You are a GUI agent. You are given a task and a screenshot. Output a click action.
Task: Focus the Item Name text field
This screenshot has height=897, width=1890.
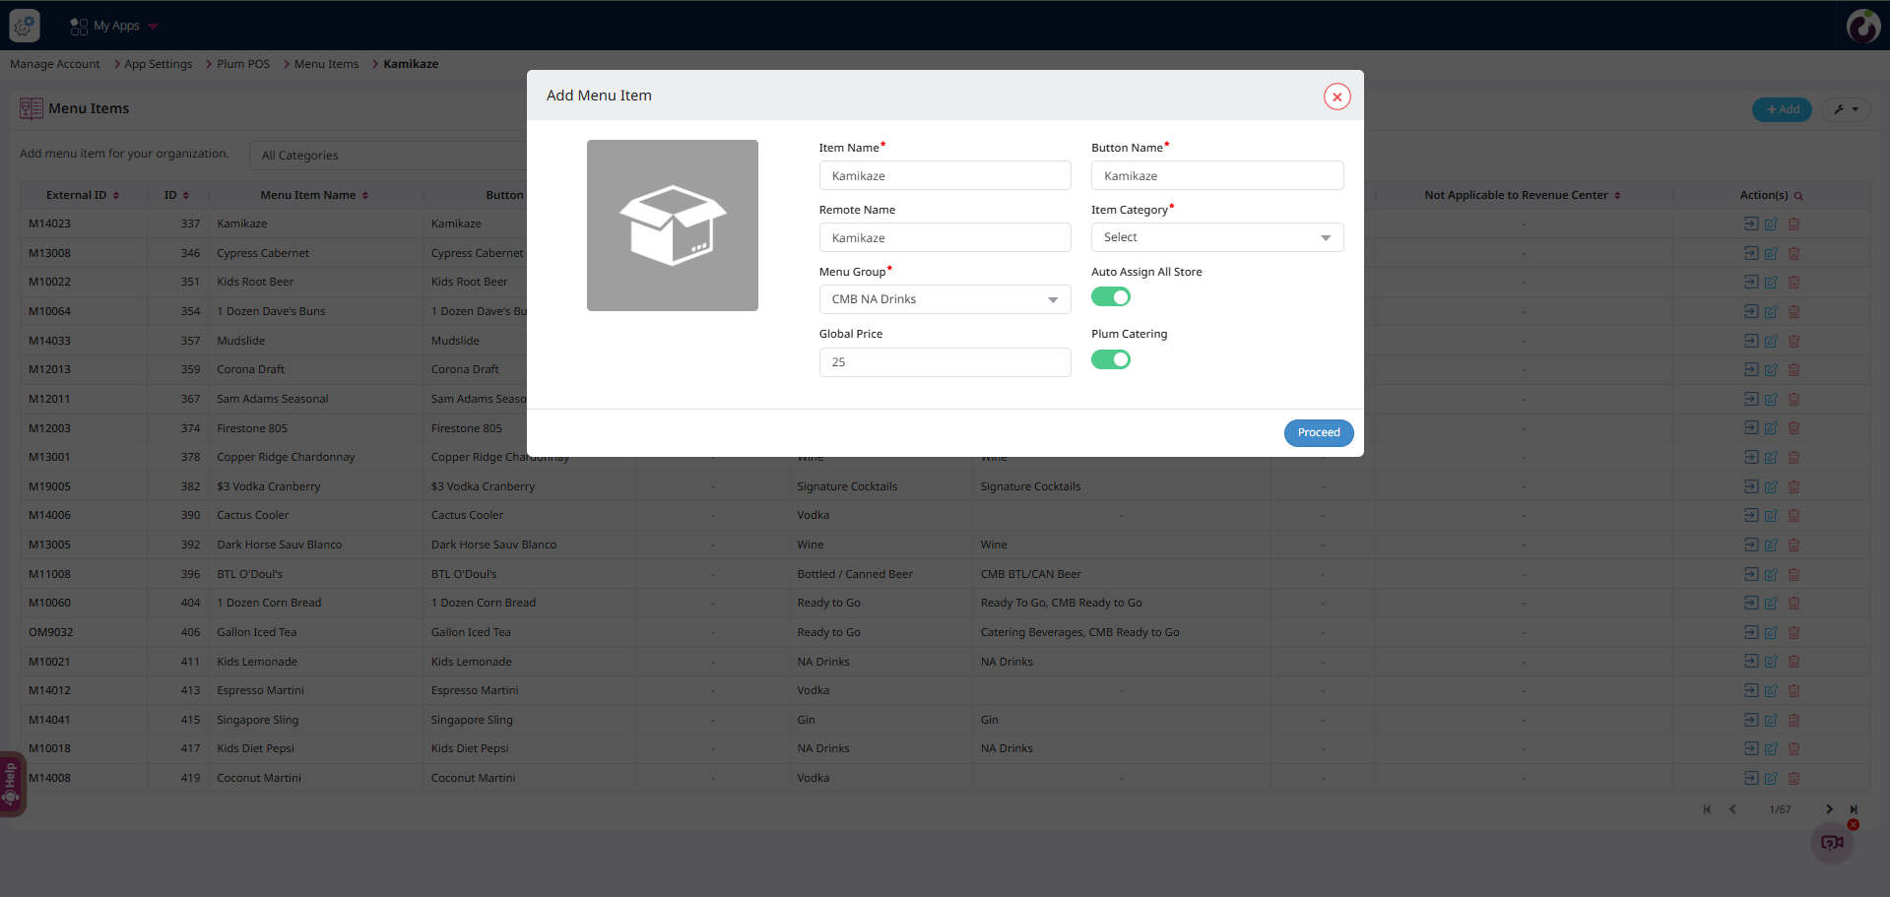(945, 176)
